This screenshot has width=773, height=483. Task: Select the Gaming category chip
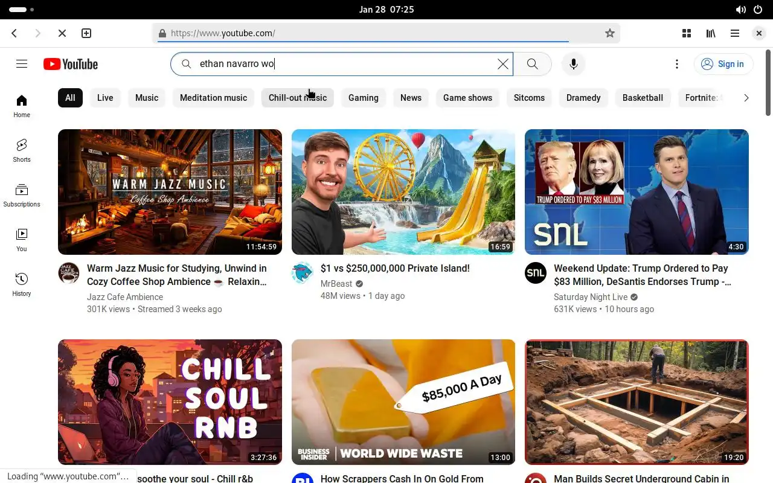click(364, 98)
